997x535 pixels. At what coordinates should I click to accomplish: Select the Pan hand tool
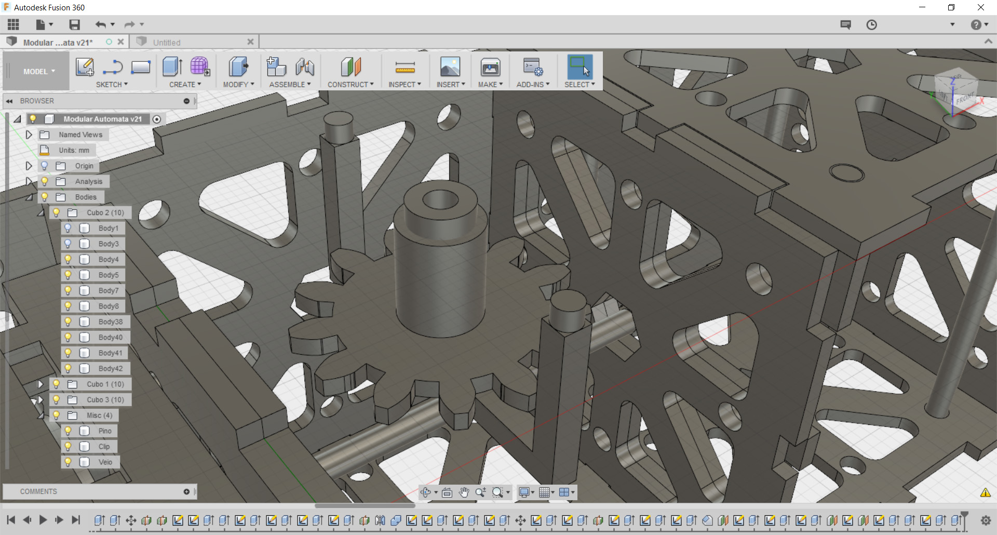coord(464,492)
